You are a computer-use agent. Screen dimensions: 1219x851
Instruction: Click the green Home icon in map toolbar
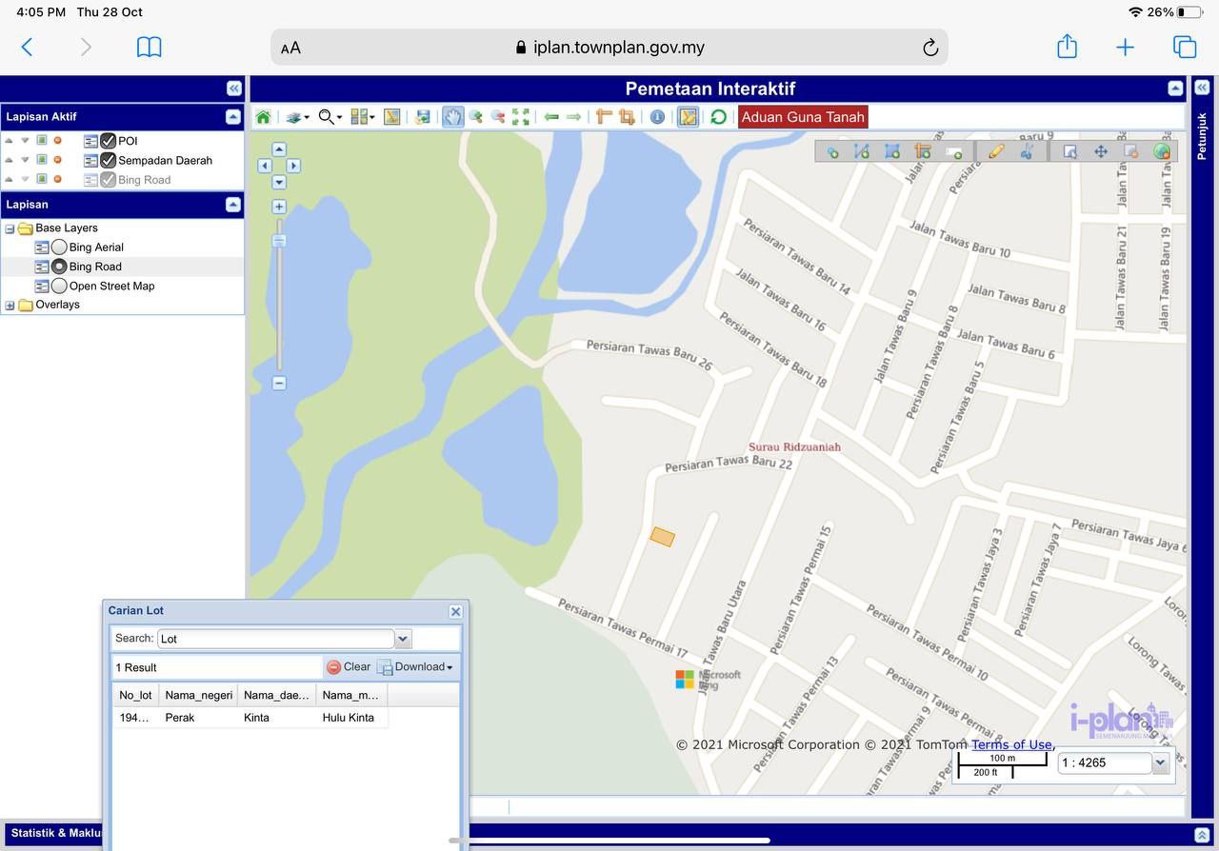[x=263, y=117]
